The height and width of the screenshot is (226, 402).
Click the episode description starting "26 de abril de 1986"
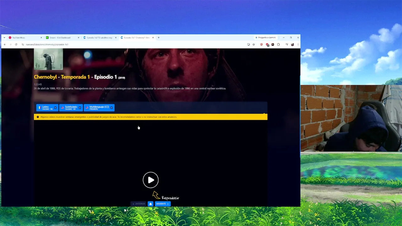[x=130, y=89]
